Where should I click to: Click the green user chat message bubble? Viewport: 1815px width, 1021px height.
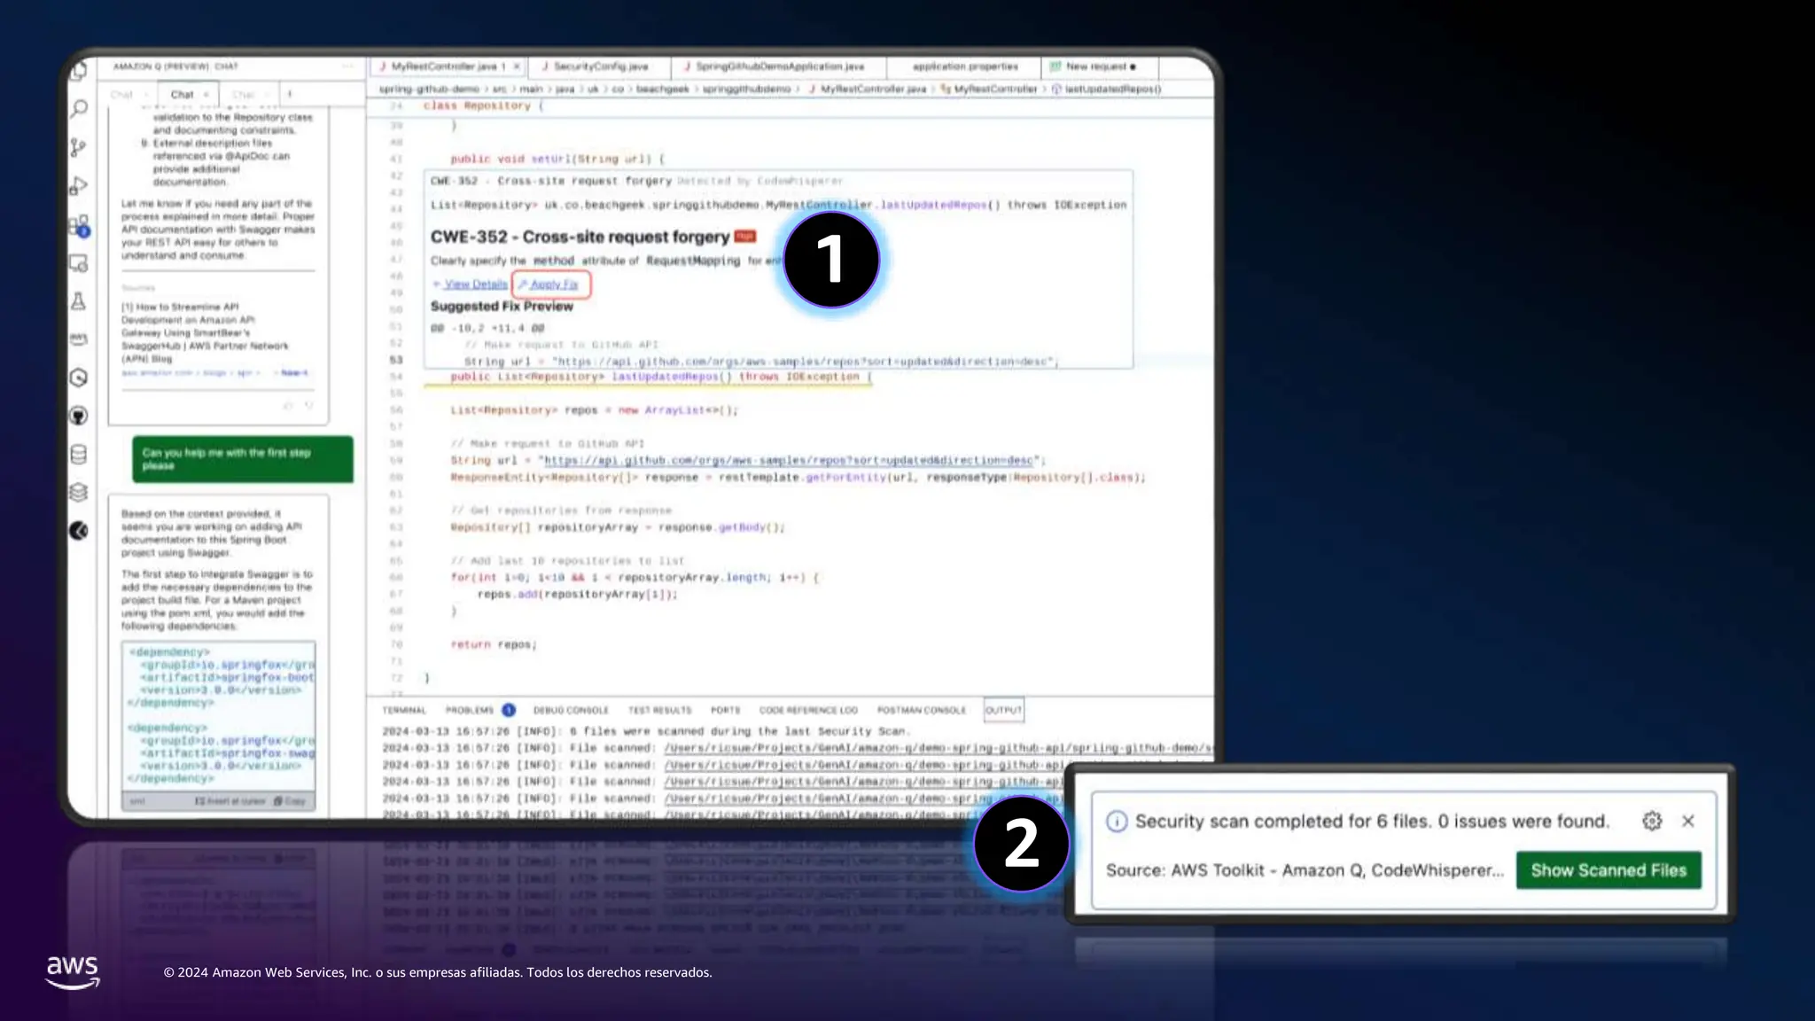(x=243, y=459)
